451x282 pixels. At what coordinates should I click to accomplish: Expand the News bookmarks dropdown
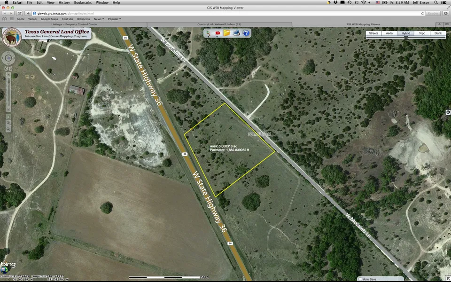click(99, 19)
